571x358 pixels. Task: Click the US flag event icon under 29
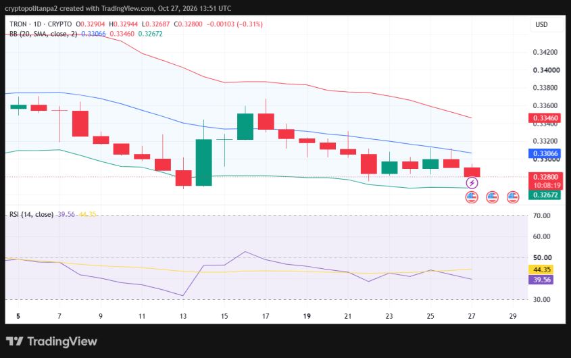513,197
